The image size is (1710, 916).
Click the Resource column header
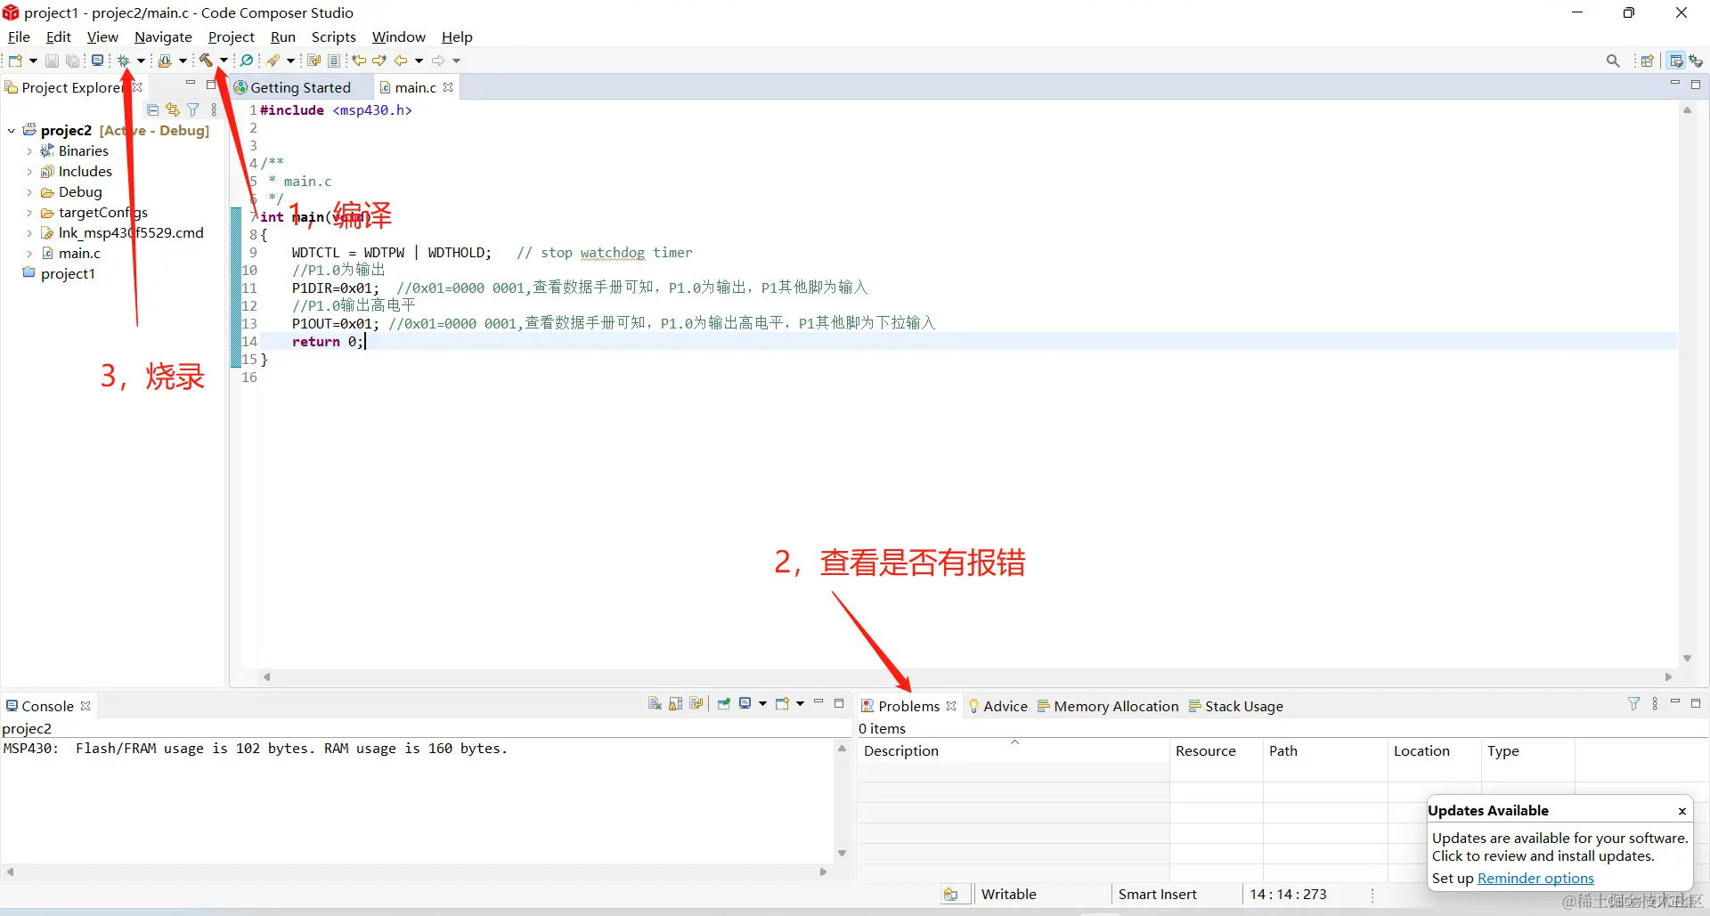pos(1216,750)
